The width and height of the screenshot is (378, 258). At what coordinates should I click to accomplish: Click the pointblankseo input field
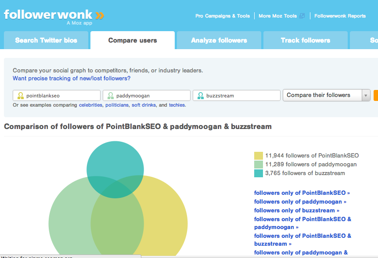[57, 96]
